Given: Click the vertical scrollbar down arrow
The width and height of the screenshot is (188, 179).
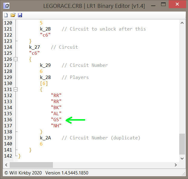Looking at the screenshot, I should 182,158.
